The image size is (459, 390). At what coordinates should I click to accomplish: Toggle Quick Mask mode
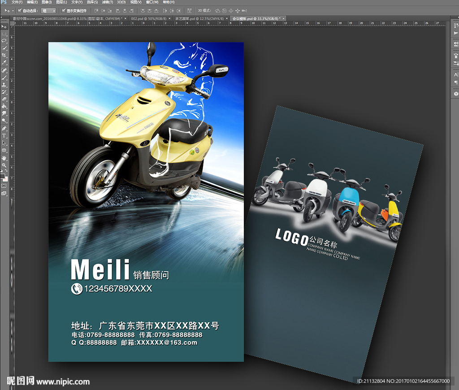pos(4,186)
